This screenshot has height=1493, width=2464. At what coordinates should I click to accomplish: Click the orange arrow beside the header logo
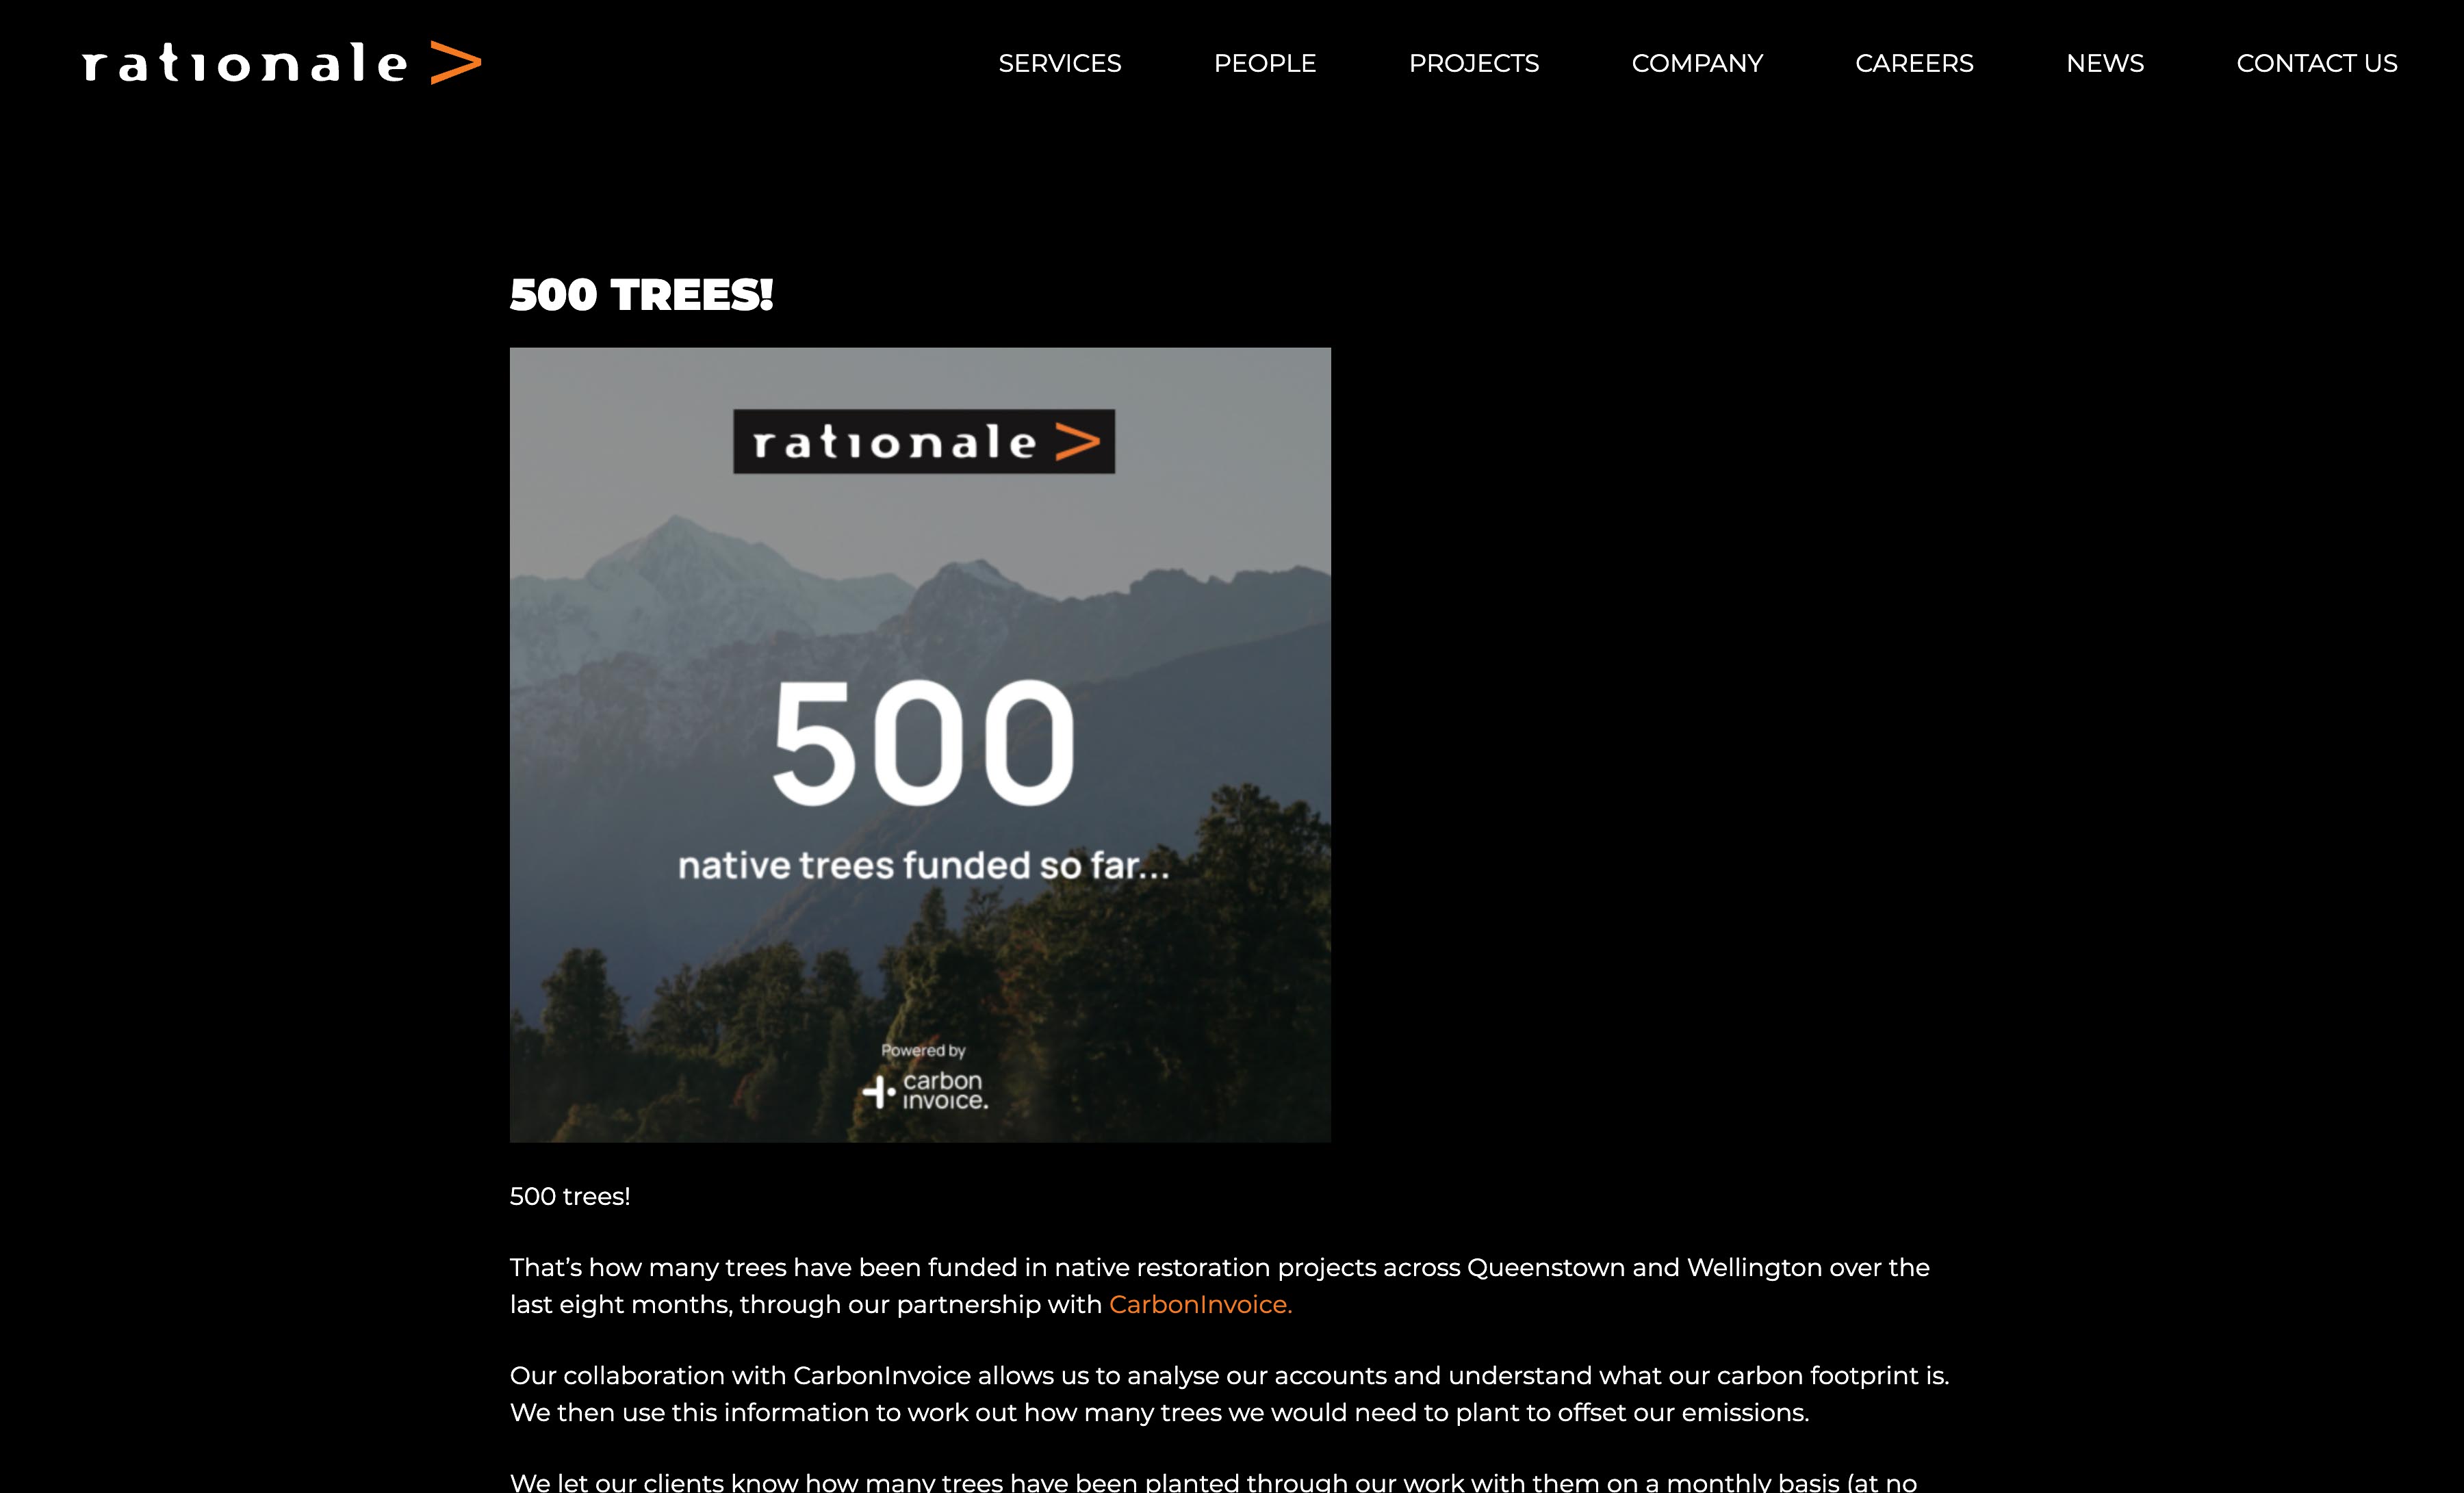click(x=456, y=62)
